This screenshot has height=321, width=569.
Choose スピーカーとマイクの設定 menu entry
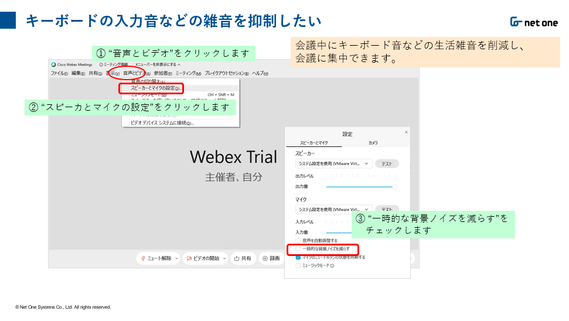pyautogui.click(x=156, y=88)
